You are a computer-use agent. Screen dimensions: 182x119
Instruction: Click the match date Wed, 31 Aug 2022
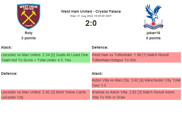coord(91,16)
